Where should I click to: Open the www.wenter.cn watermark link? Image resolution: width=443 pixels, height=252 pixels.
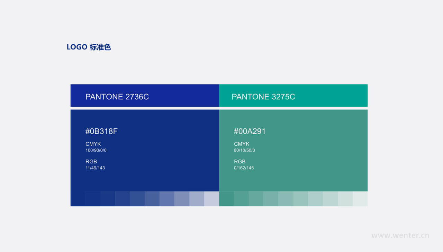(x=400, y=236)
